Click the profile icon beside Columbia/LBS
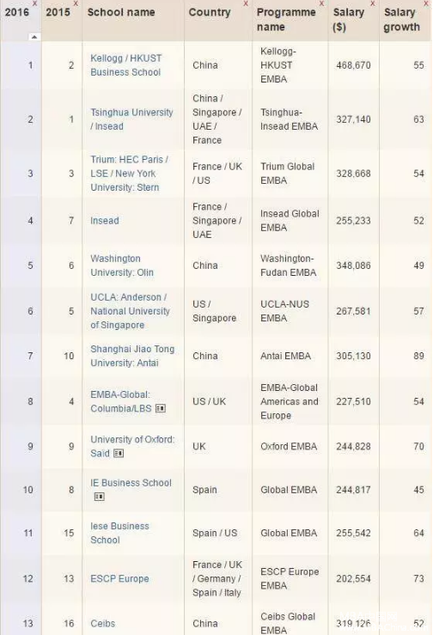 (x=161, y=408)
